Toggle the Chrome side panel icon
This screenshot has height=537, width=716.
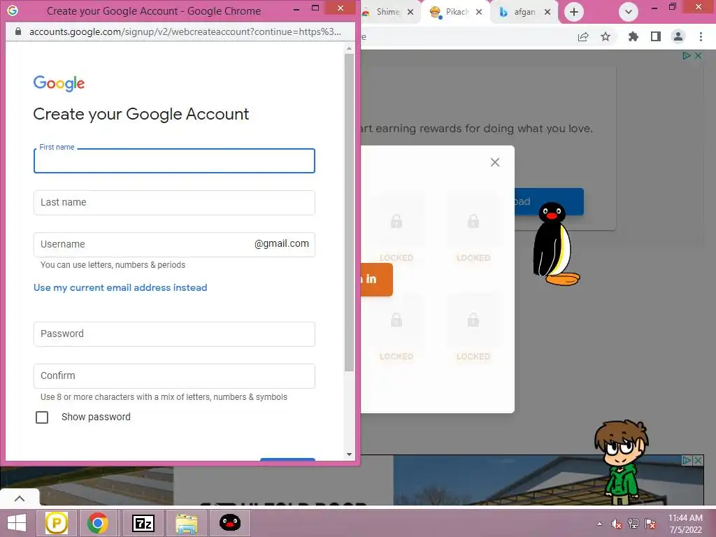tap(656, 36)
